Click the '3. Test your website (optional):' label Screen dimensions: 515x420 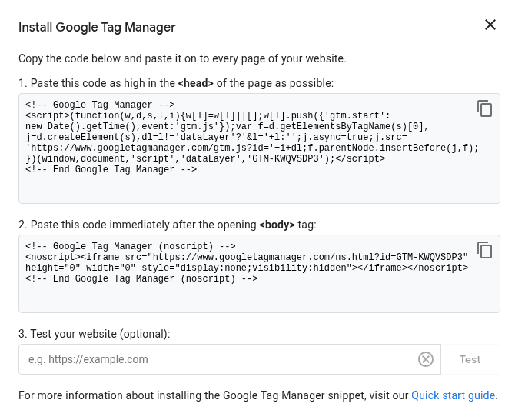click(x=95, y=334)
